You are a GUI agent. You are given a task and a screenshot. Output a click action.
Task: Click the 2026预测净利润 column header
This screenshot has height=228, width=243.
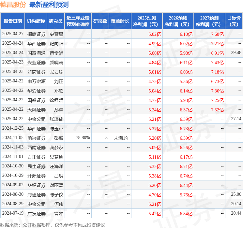click(x=178, y=21)
